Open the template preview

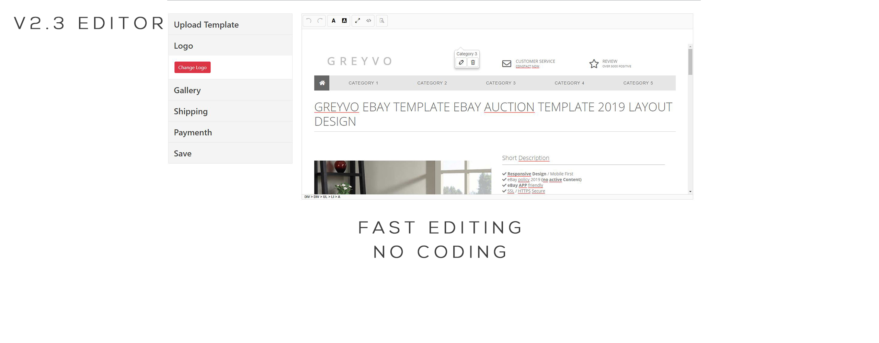[x=382, y=21]
